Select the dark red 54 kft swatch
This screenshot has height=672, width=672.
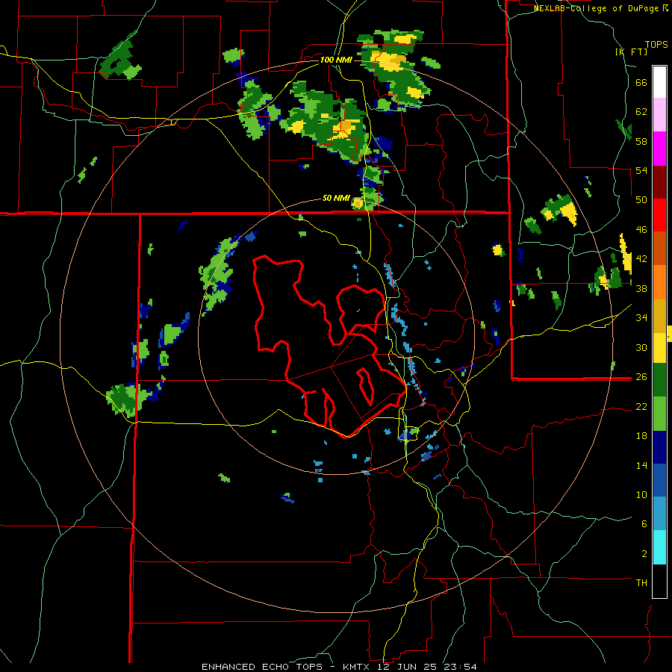click(659, 182)
